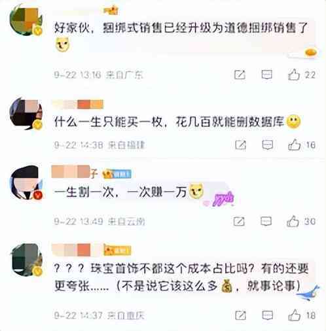Like the comment with 30 likes
Image resolution: width=326 pixels, height=331 pixels.
click(293, 221)
